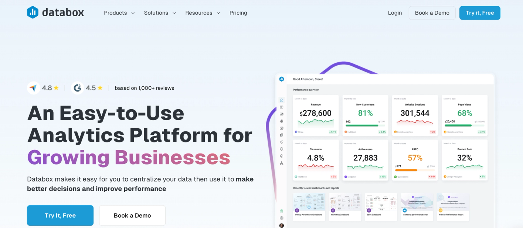Viewport: 523px width, 228px height.
Task: Click the hierarchy icon in the dashboard sidebar
Action: 282,163
